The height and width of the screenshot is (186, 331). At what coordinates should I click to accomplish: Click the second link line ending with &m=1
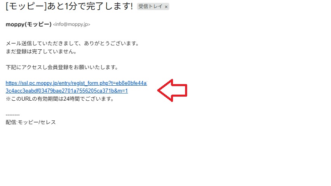(x=67, y=91)
